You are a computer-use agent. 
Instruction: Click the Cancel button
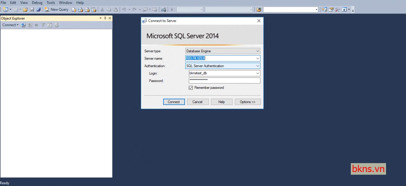coord(197,102)
